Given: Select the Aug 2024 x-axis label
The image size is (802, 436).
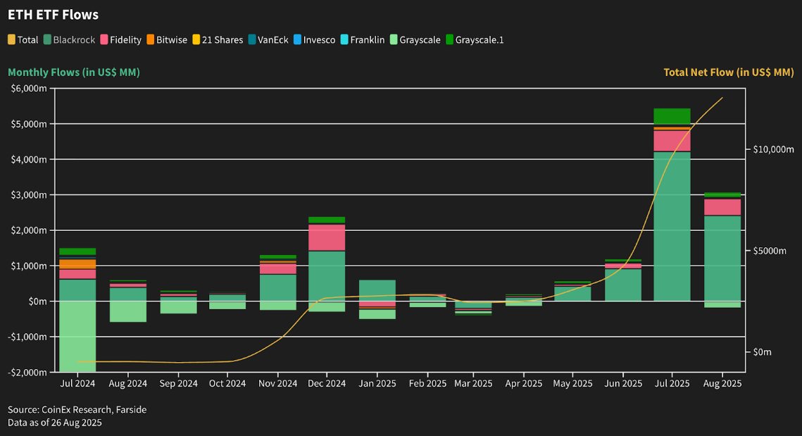Looking at the screenshot, I should coord(128,383).
